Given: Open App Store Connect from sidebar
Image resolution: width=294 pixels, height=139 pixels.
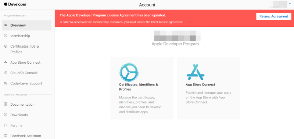Looking at the screenshot, I should [x=25, y=63].
